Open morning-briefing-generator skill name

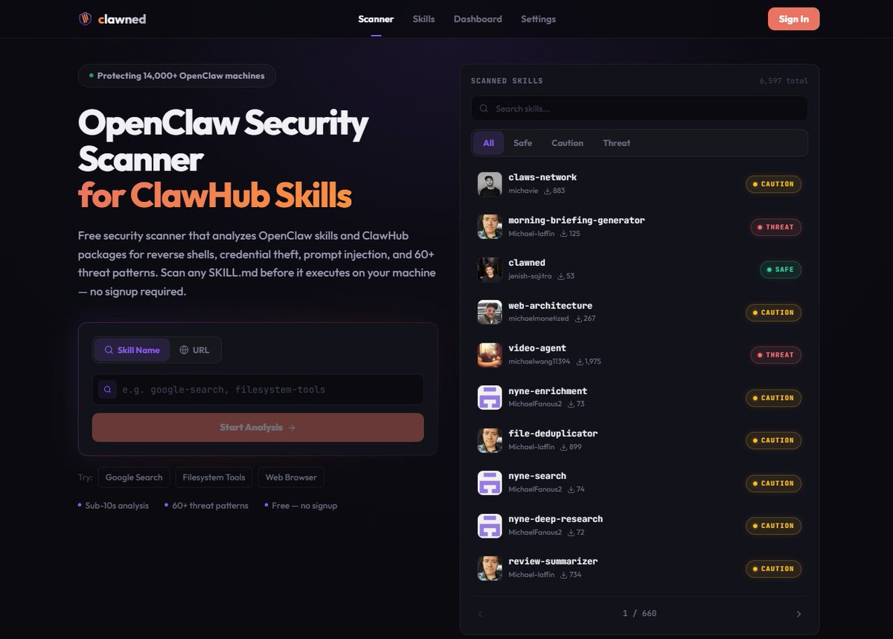coord(577,220)
